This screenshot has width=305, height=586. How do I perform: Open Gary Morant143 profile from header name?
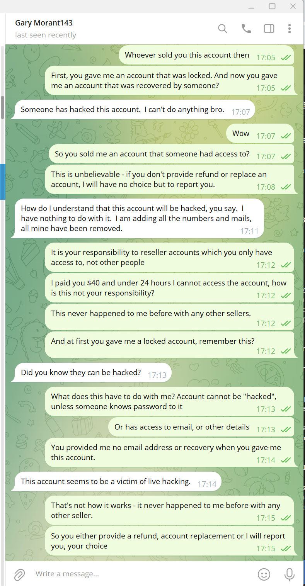44,23
